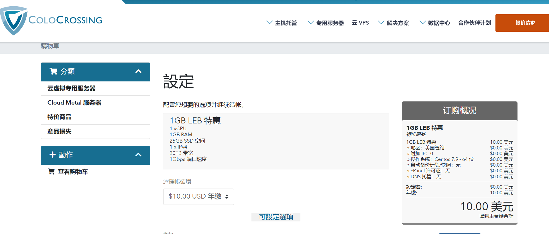
Task: Click the cart icon beside 分類
Action: [53, 71]
